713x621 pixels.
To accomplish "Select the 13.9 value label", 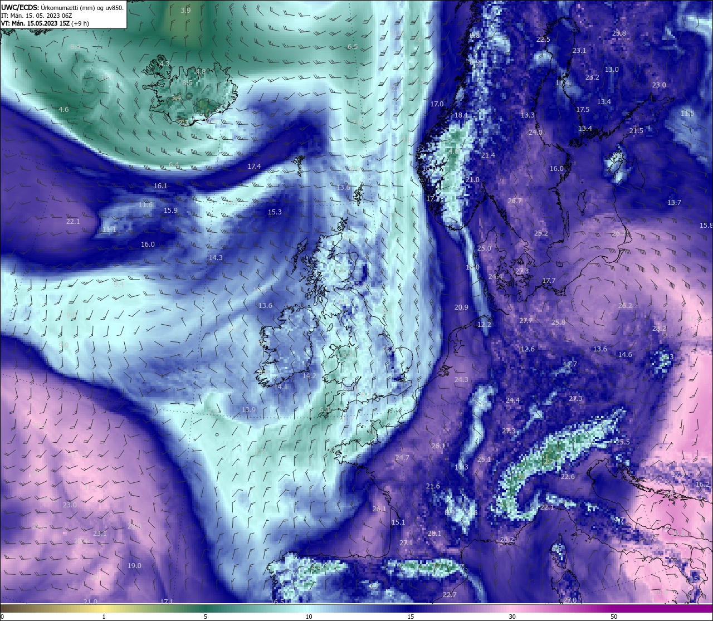I will 248,410.
